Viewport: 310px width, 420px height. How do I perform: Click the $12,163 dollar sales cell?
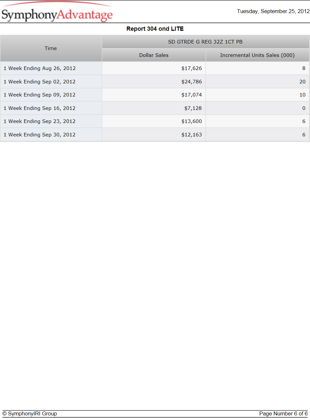154,134
